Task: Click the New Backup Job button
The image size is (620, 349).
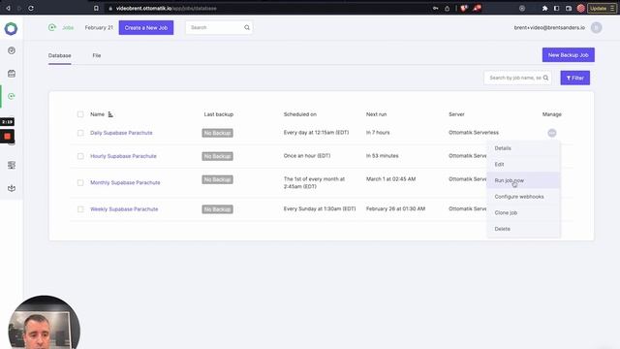Action: [x=569, y=55]
